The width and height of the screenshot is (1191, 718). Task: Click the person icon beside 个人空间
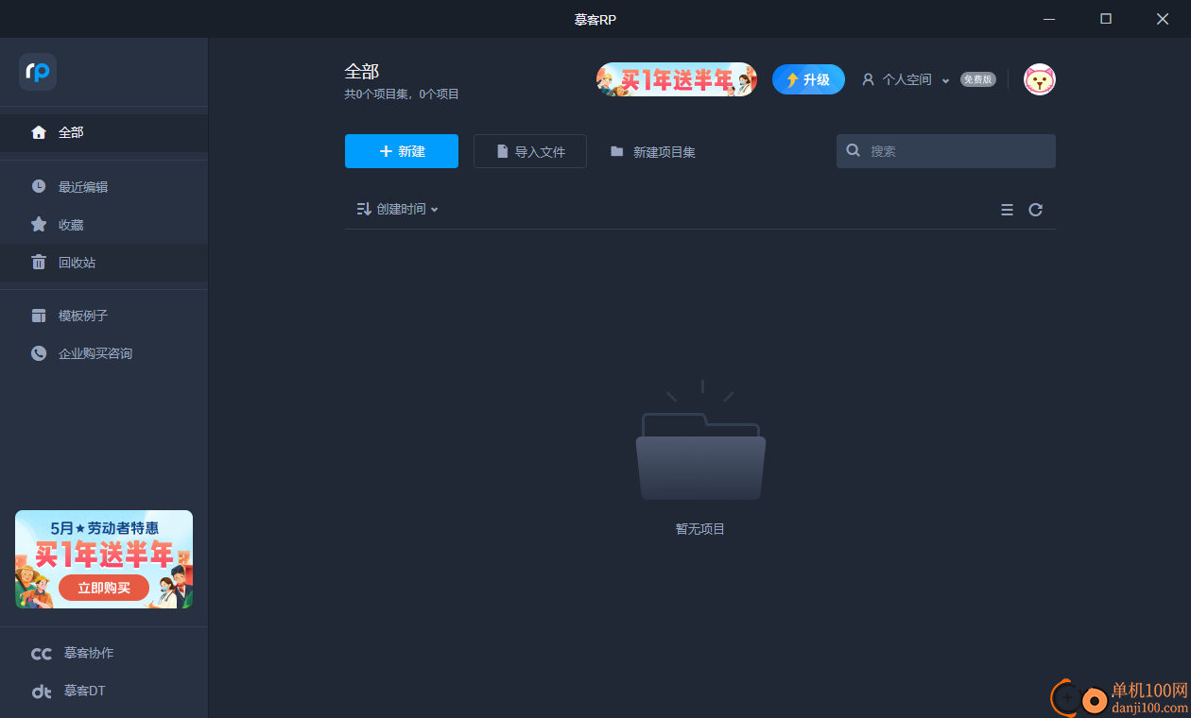coord(868,79)
